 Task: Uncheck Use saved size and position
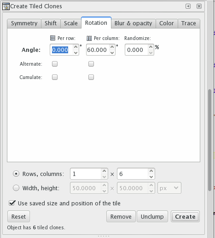[x=12, y=203]
